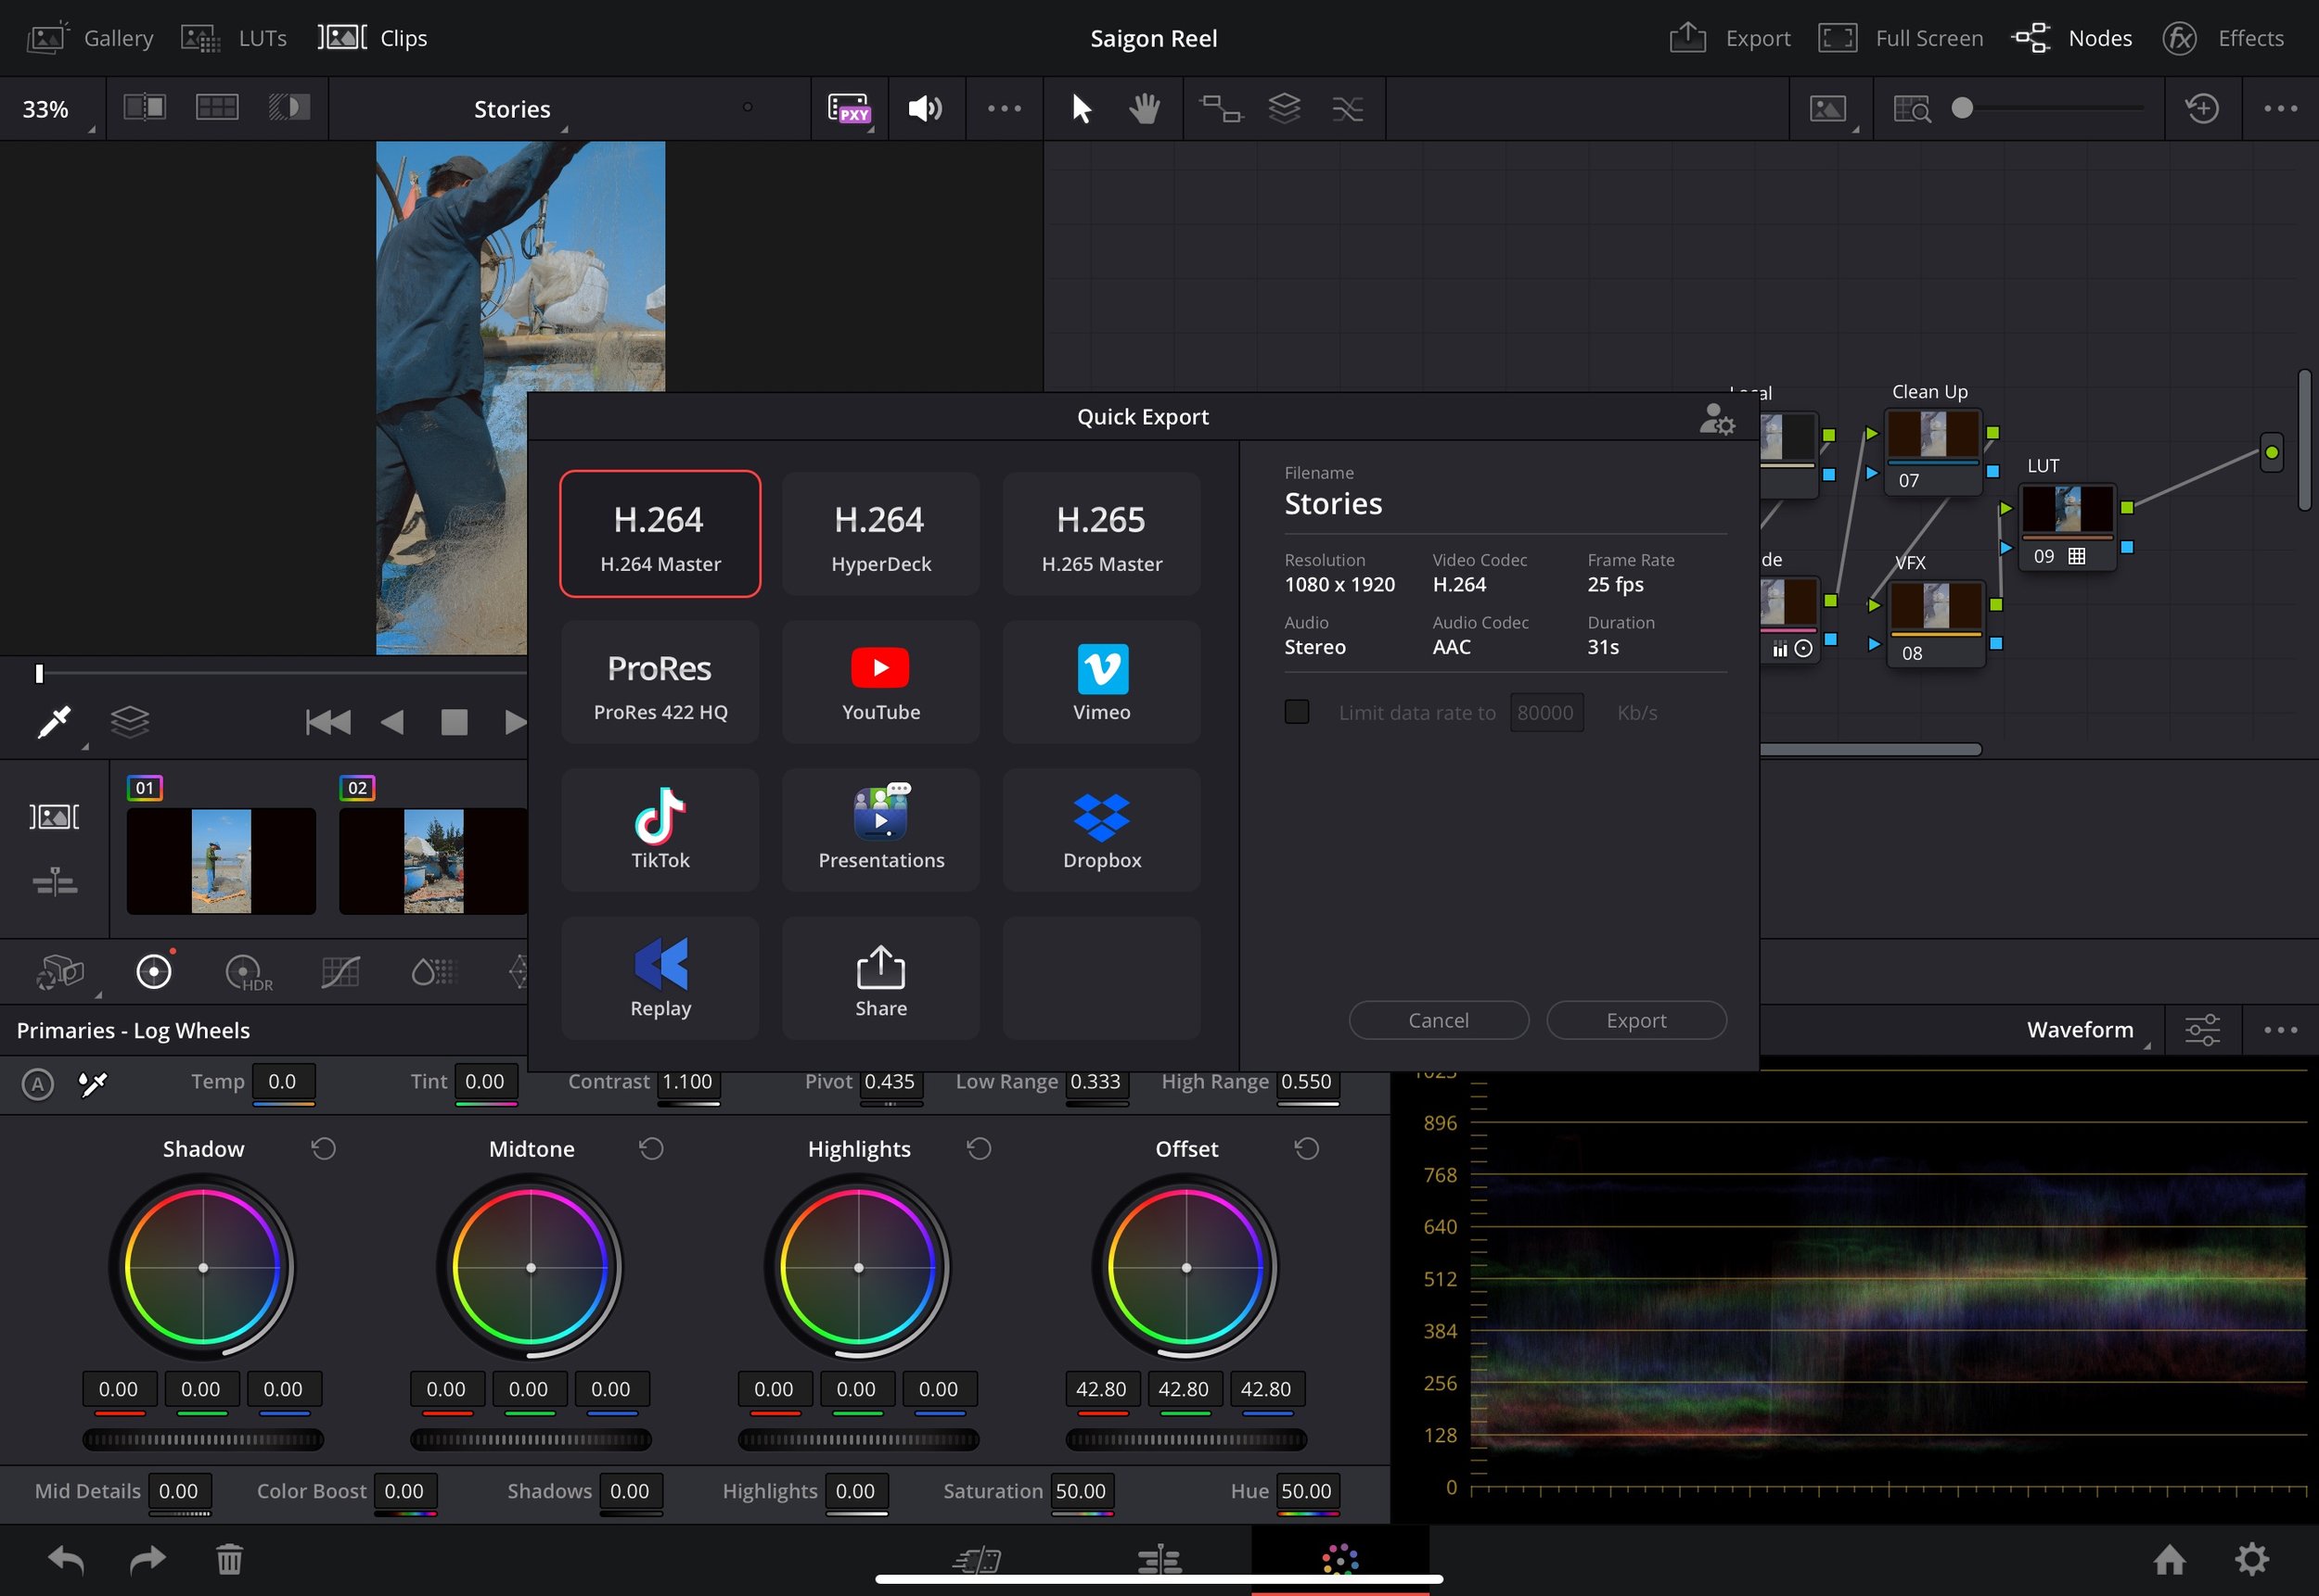Select the YouTube export preset
This screenshot has width=2319, height=1596.
point(881,682)
